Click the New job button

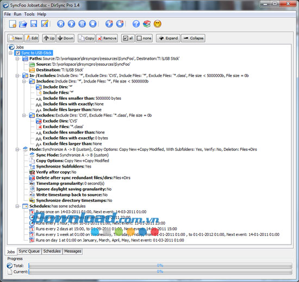pyautogui.click(x=15, y=39)
